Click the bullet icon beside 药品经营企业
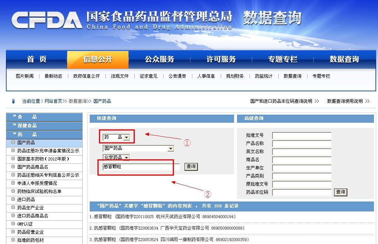 tap(13, 232)
